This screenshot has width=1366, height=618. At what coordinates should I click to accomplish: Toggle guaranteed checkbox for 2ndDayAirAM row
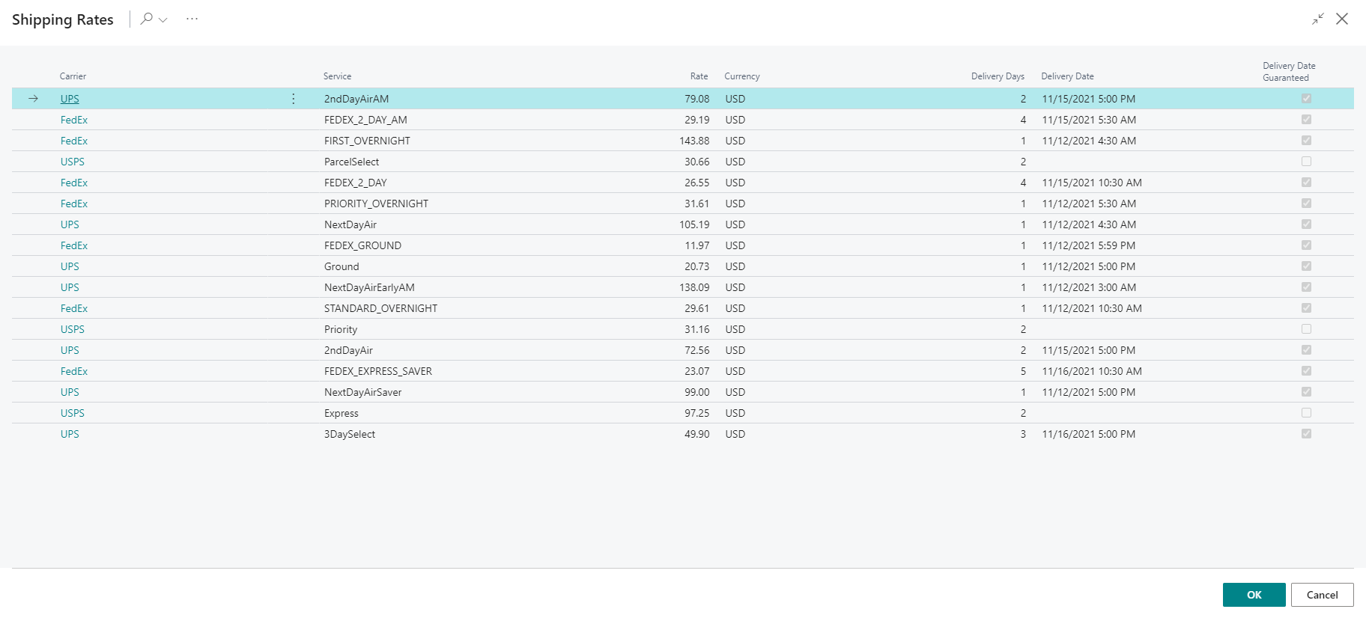coord(1306,99)
